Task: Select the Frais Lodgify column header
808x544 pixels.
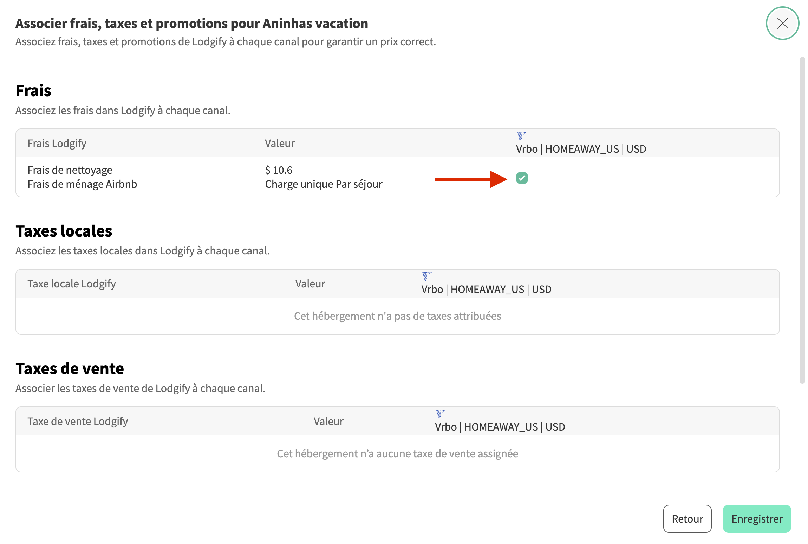Action: pos(57,143)
